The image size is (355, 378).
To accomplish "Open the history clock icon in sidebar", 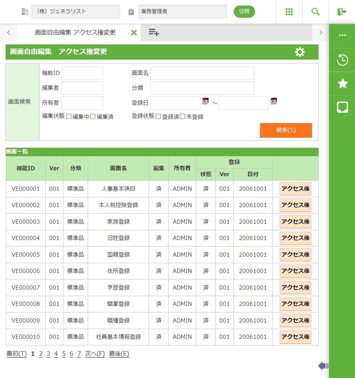I will tap(342, 60).
